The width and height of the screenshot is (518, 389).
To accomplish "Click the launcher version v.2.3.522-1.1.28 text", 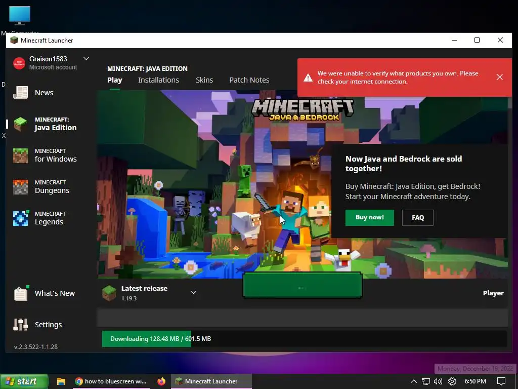I will pos(36,346).
